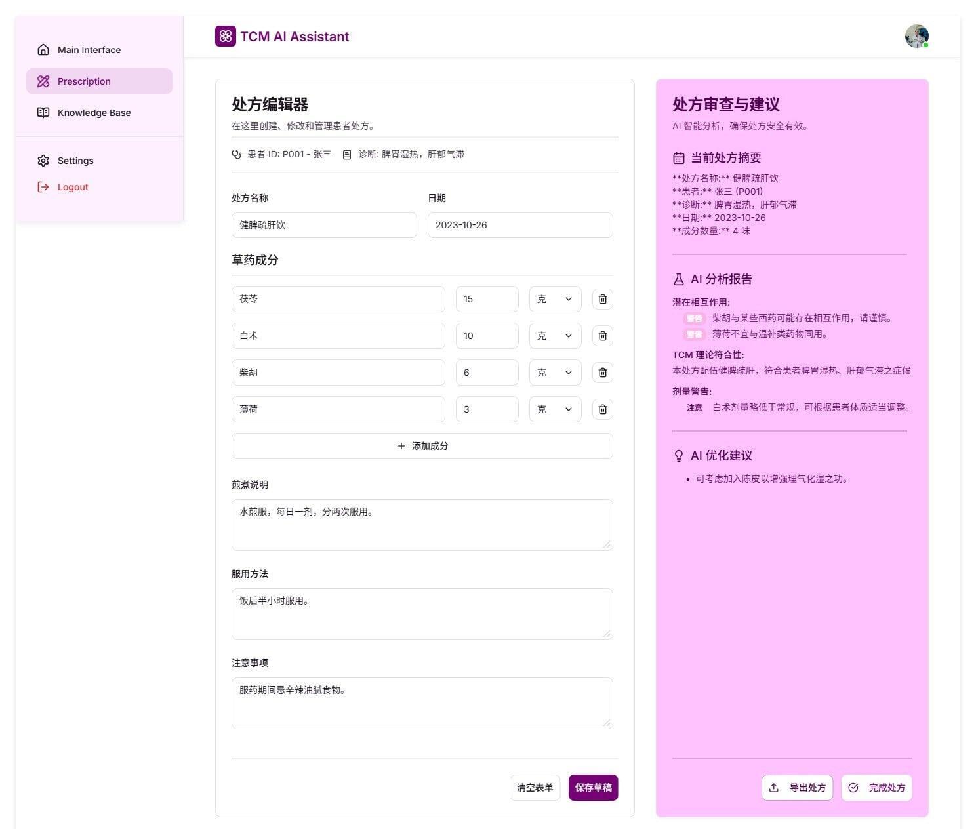Focus the 处方名称 input field
The width and height of the screenshot is (976, 829).
tap(324, 225)
